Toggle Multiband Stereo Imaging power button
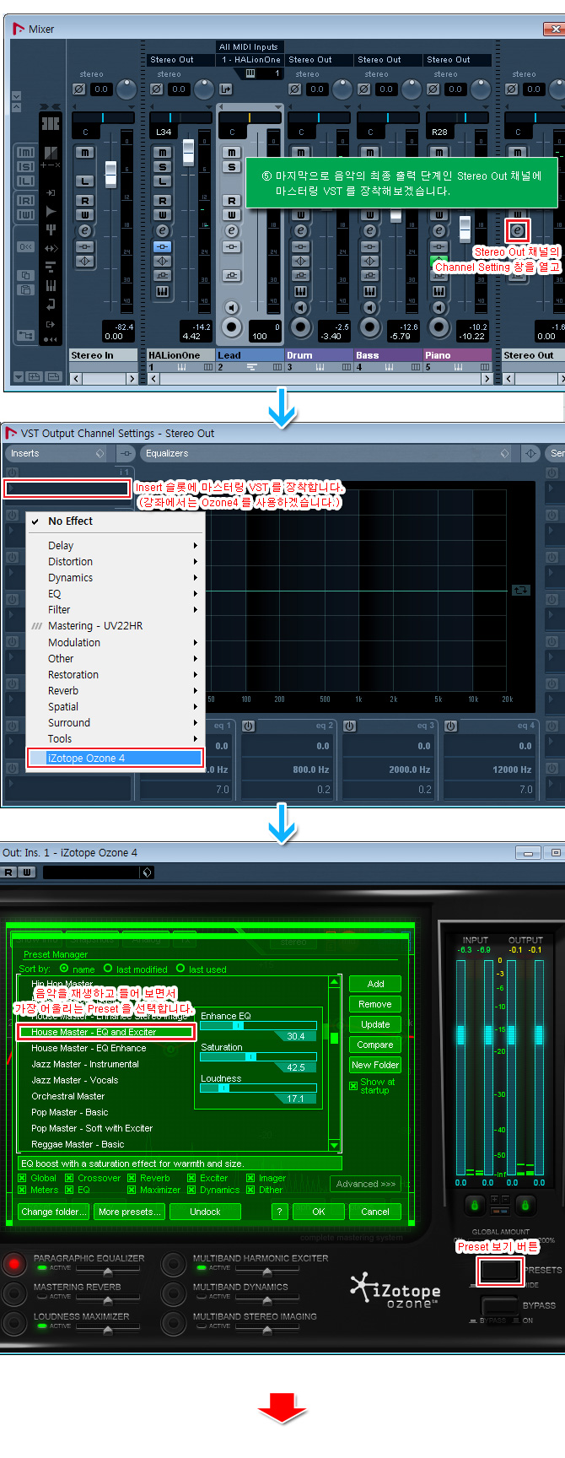This screenshot has height=1458, width=565. click(x=174, y=1321)
